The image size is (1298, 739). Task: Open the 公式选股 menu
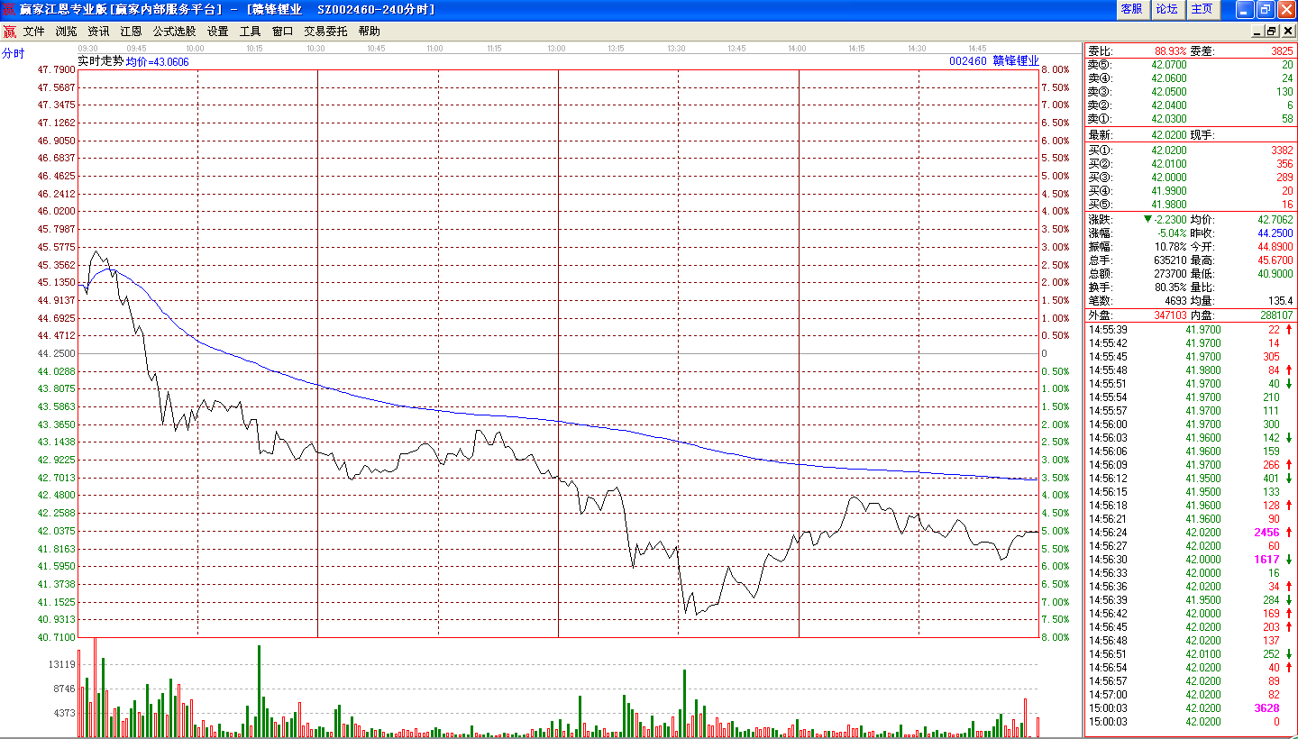[174, 31]
